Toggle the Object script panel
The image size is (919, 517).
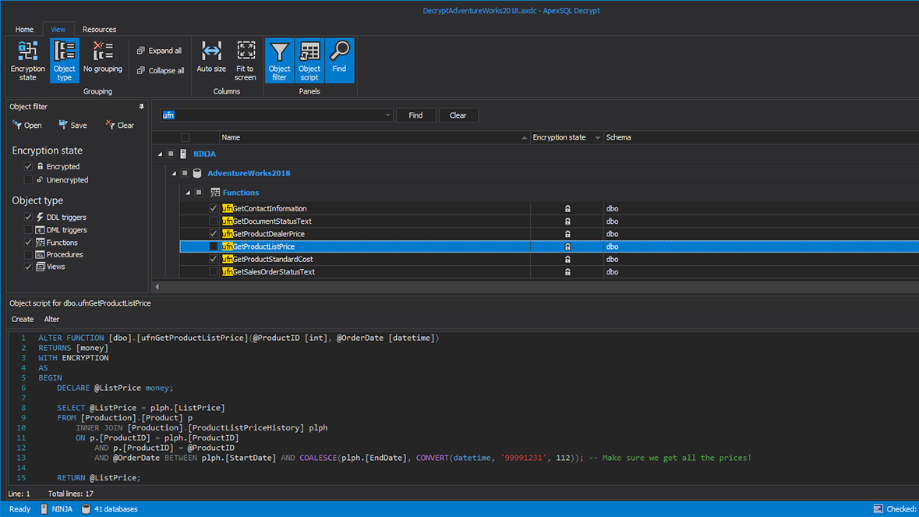pyautogui.click(x=309, y=60)
